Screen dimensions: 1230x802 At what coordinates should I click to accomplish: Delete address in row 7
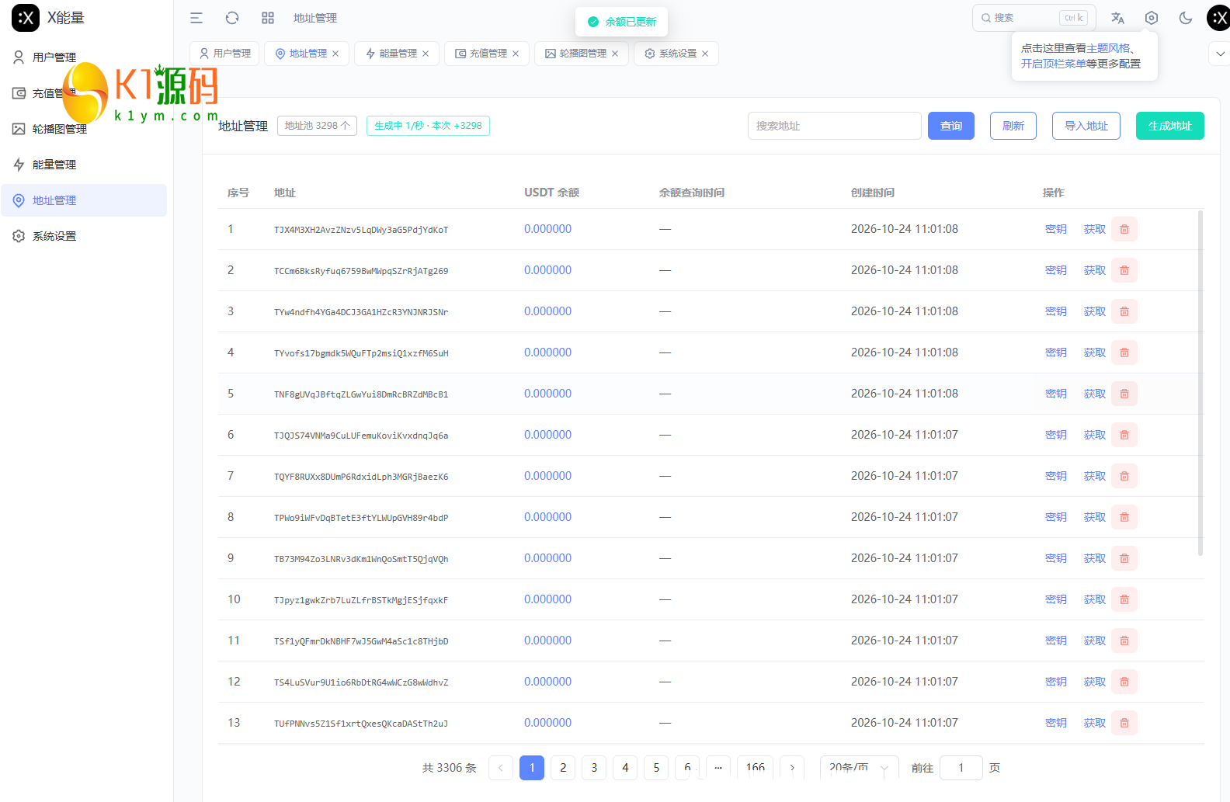(1124, 476)
